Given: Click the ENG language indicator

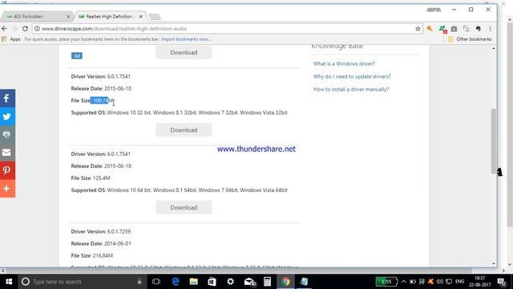Looking at the screenshot, I should click(x=459, y=282).
